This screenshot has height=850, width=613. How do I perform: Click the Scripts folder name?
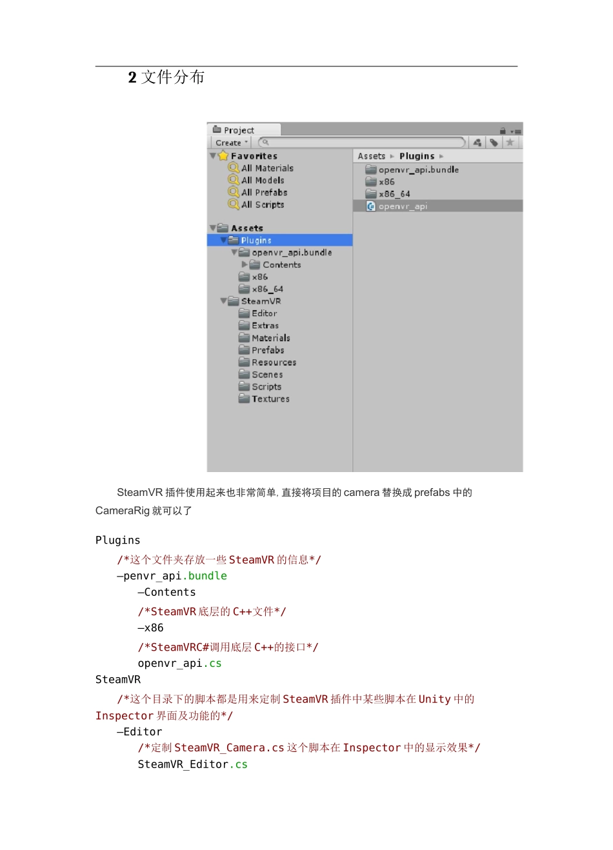266,387
